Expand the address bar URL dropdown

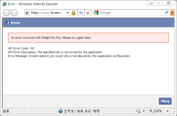click(x=68, y=13)
